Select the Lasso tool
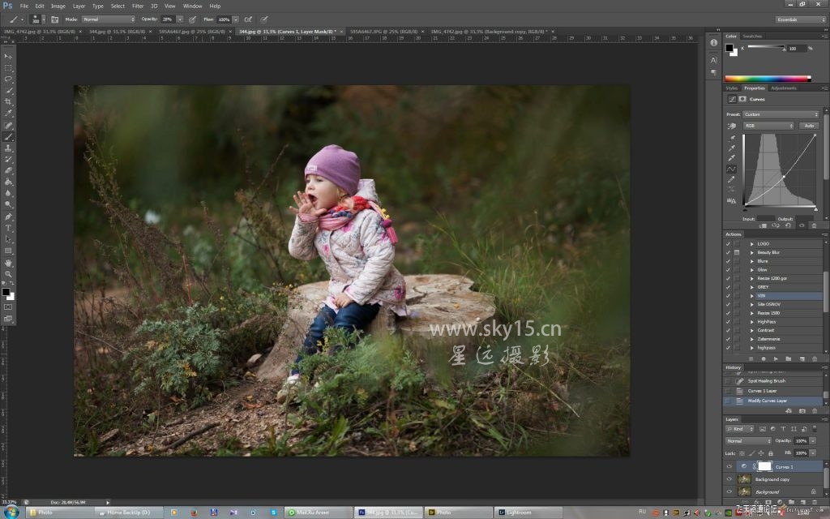Image resolution: width=830 pixels, height=519 pixels. 8,79
